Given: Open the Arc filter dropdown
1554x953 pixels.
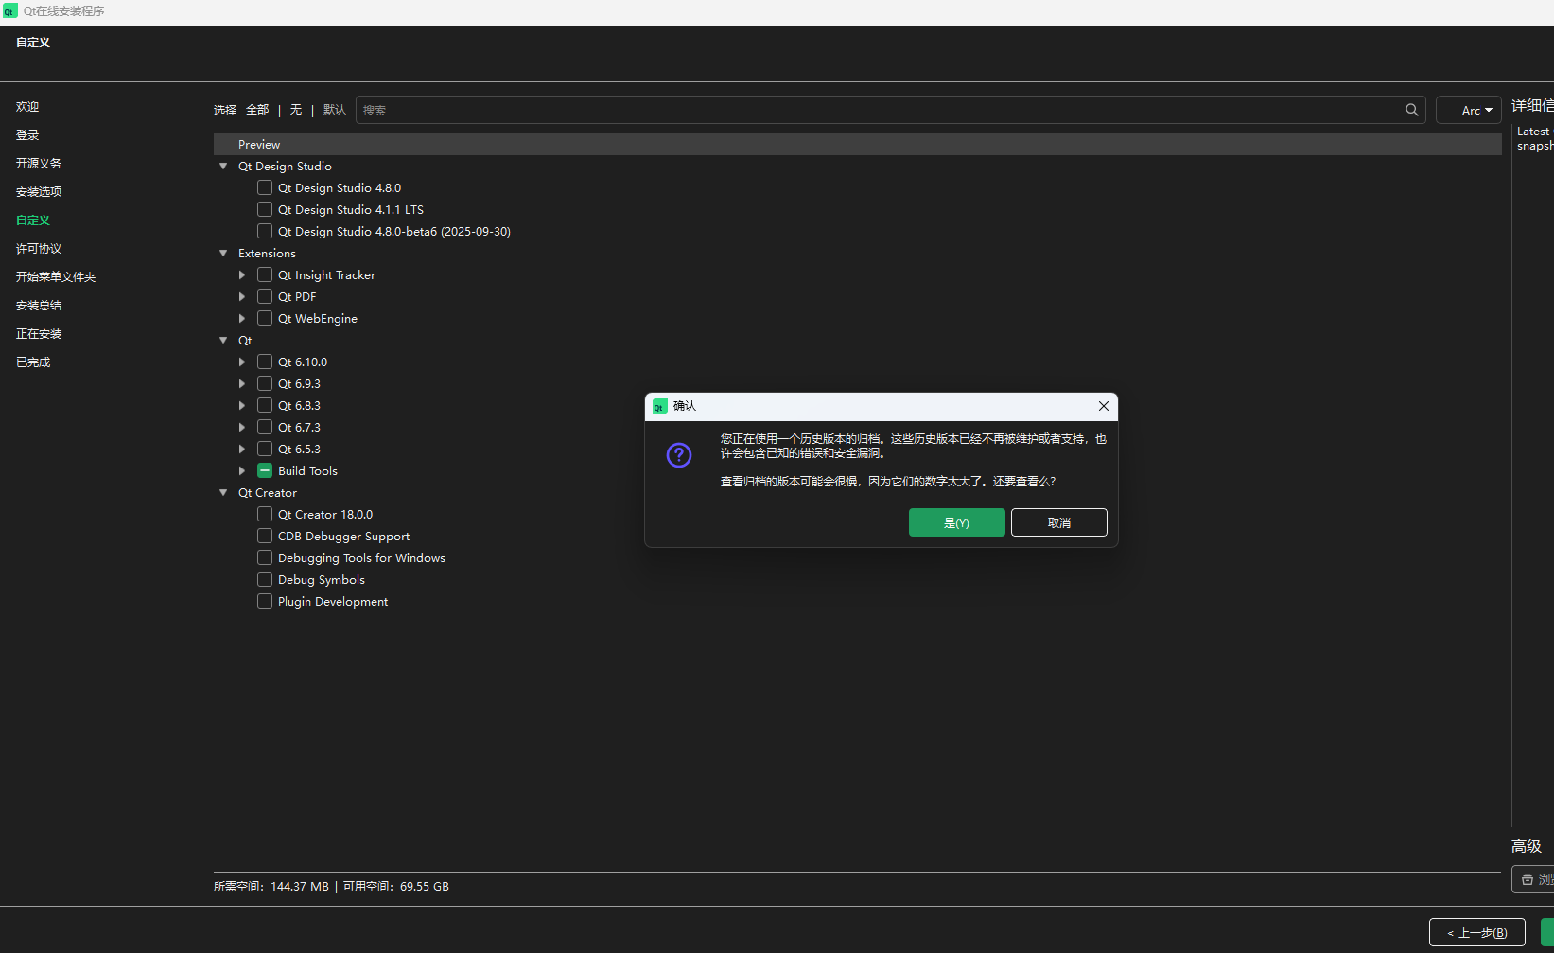Looking at the screenshot, I should [x=1468, y=110].
